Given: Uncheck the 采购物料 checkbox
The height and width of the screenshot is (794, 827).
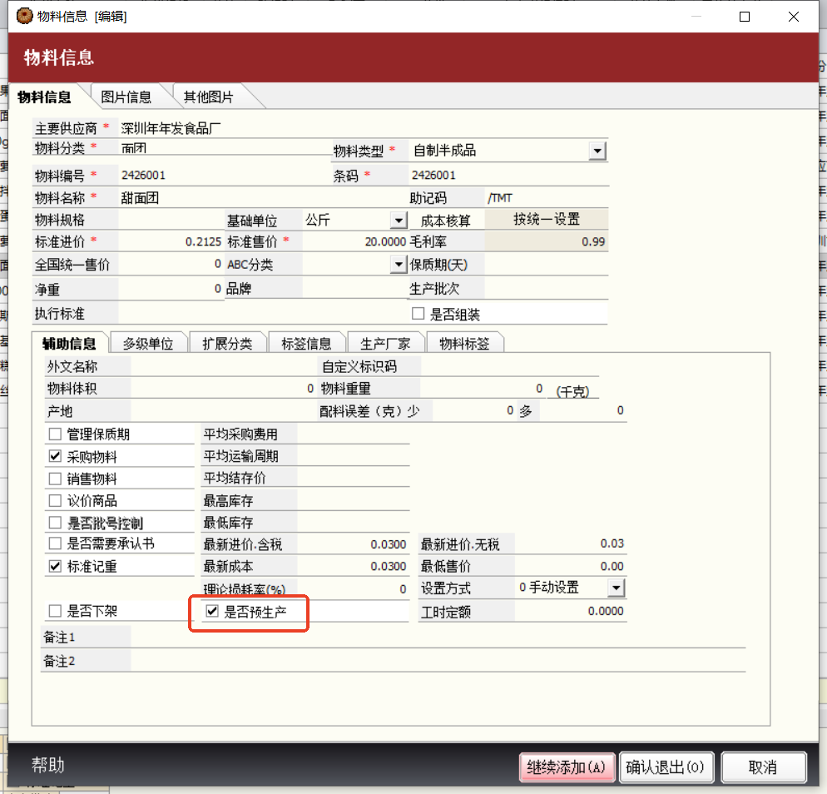Looking at the screenshot, I should click(x=56, y=457).
